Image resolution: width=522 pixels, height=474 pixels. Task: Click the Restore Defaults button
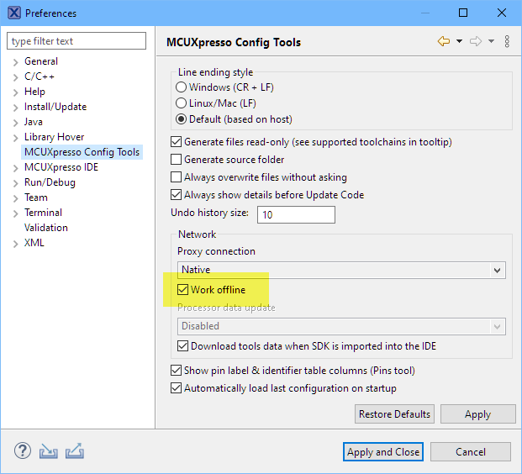(x=394, y=414)
